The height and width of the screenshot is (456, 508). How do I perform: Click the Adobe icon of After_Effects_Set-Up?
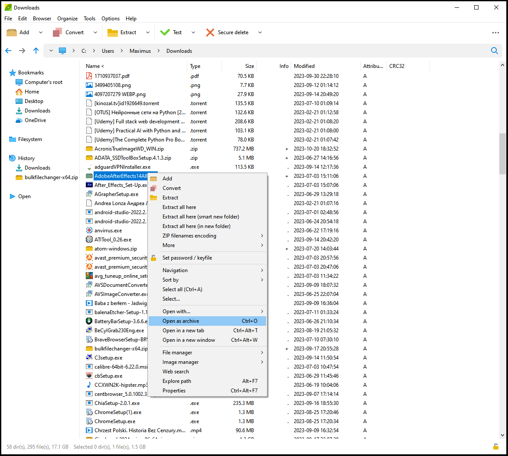click(x=89, y=185)
